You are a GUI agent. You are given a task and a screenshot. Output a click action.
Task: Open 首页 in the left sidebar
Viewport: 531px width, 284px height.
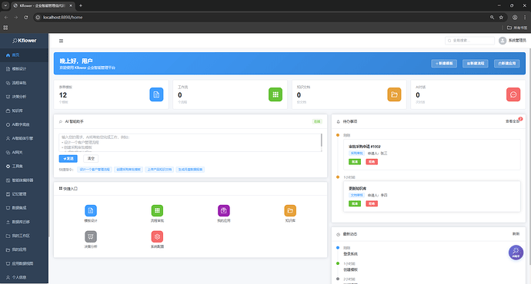(24, 55)
